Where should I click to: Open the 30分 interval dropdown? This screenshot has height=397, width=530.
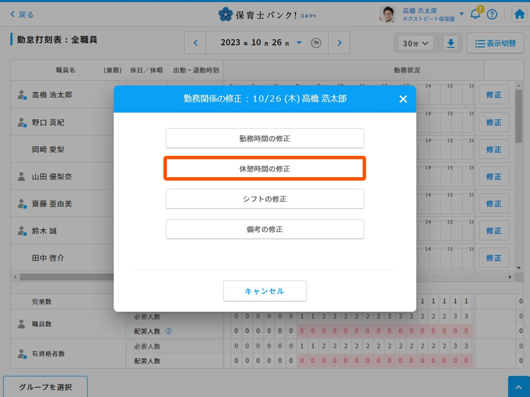tap(415, 43)
